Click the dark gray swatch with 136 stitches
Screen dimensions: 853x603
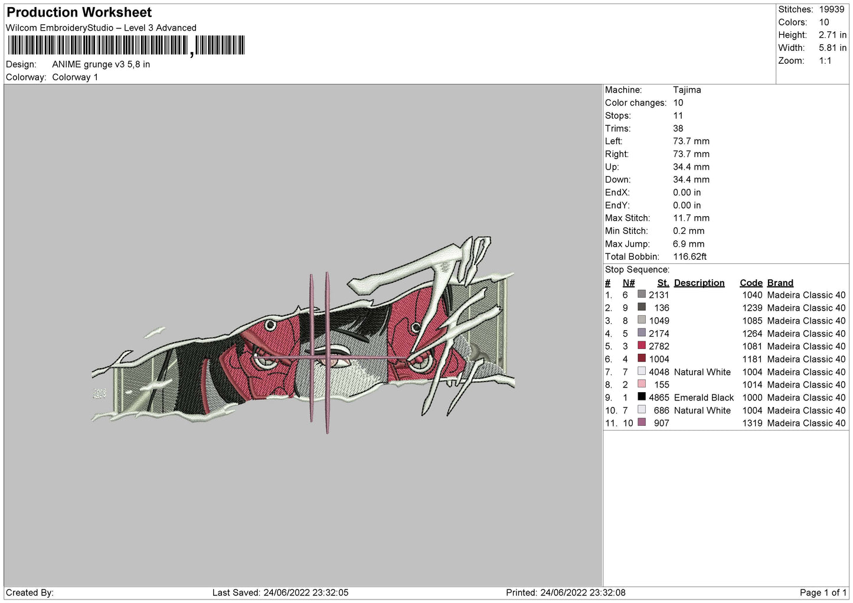tap(641, 307)
